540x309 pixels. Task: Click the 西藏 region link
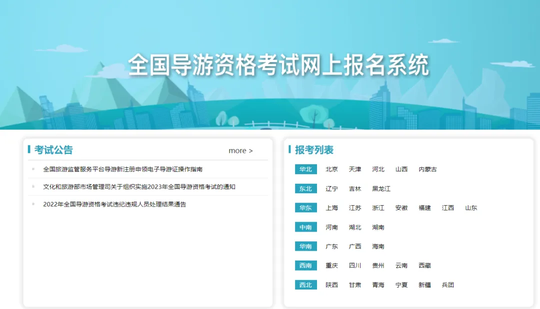424,266
